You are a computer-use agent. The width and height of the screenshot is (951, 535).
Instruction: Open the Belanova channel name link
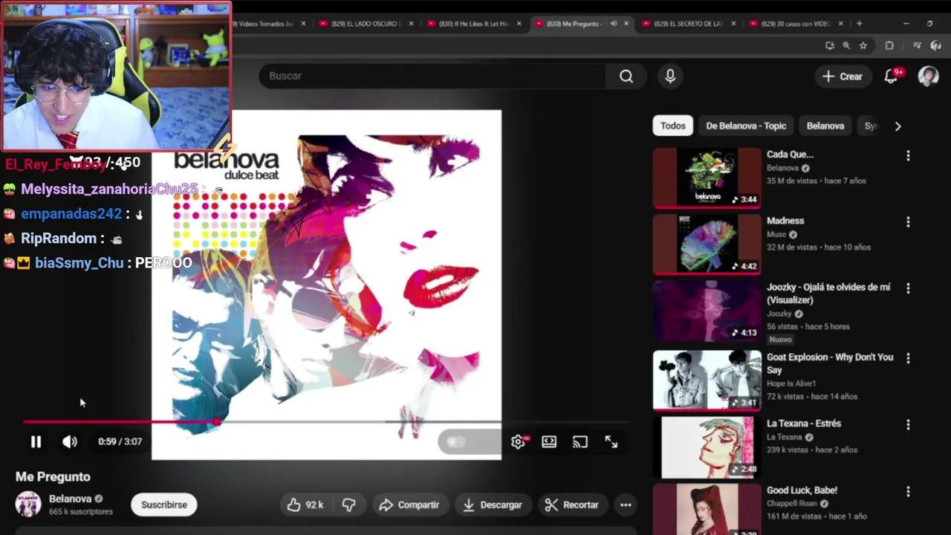tap(70, 499)
